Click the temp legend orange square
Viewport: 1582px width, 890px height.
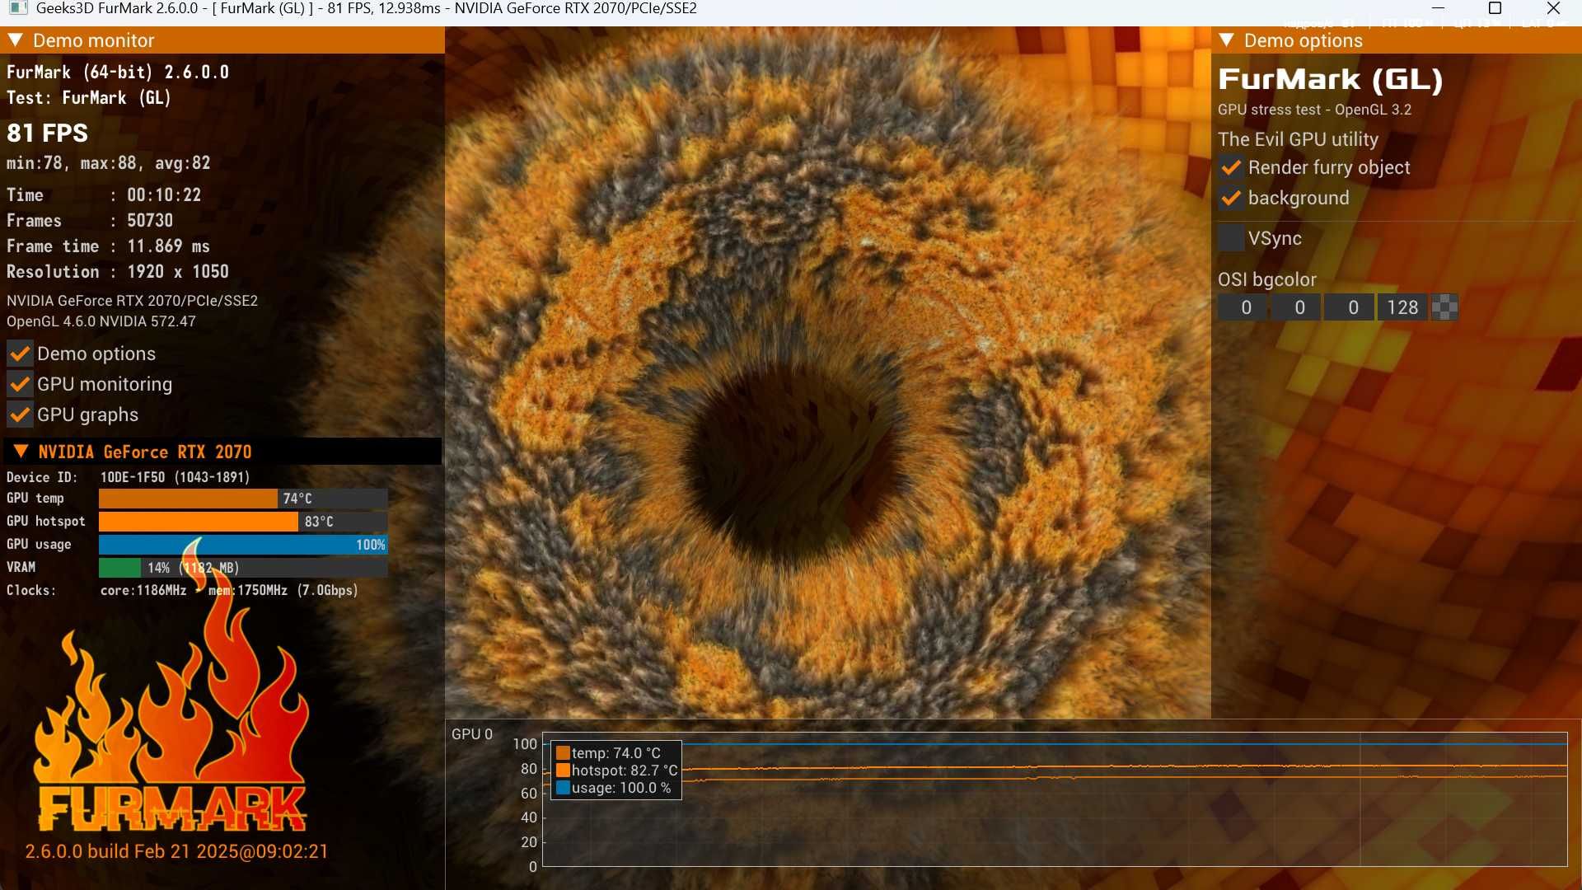(x=563, y=753)
